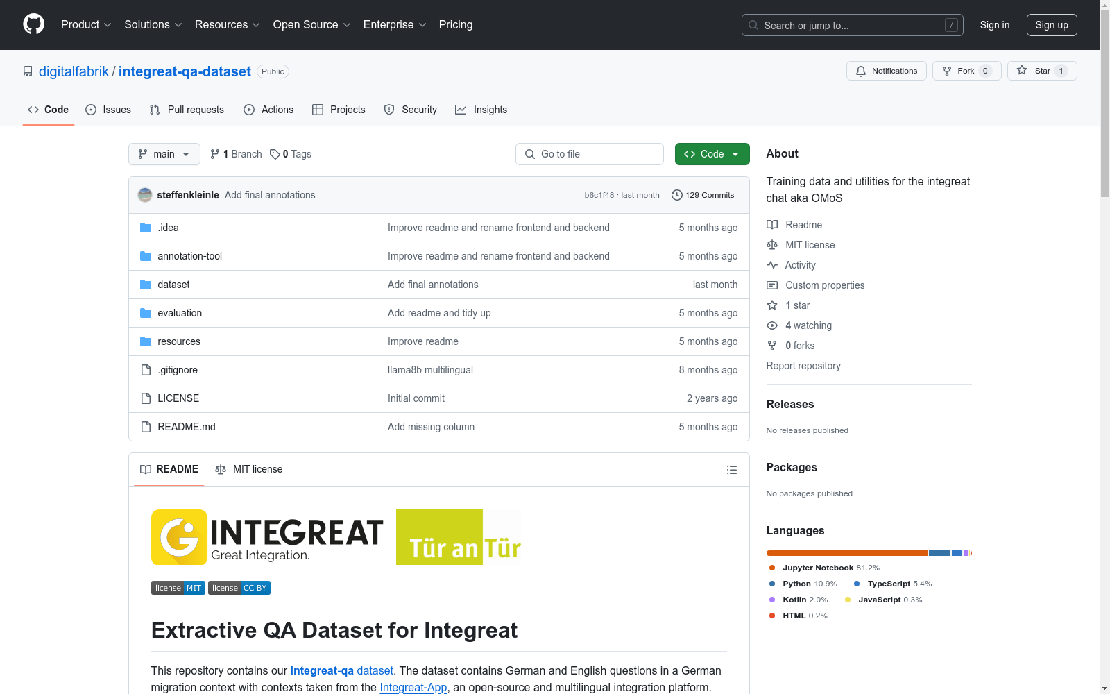Open the Notifications button
The width and height of the screenshot is (1110, 694).
tap(887, 71)
